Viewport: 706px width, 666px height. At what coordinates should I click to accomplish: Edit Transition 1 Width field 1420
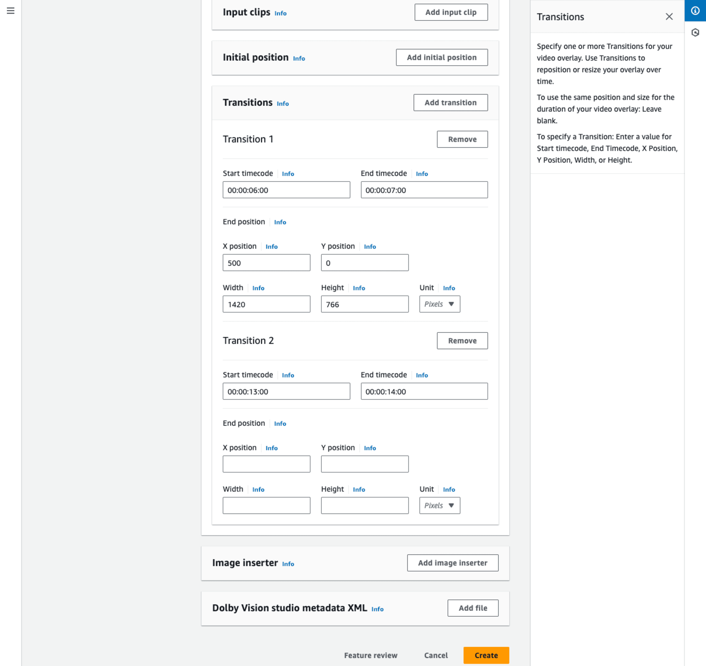(267, 304)
